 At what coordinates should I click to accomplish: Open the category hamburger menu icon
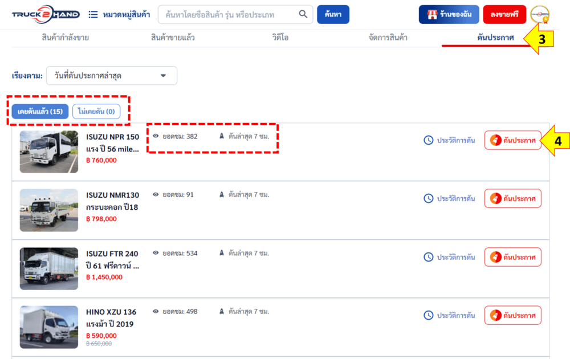93,15
